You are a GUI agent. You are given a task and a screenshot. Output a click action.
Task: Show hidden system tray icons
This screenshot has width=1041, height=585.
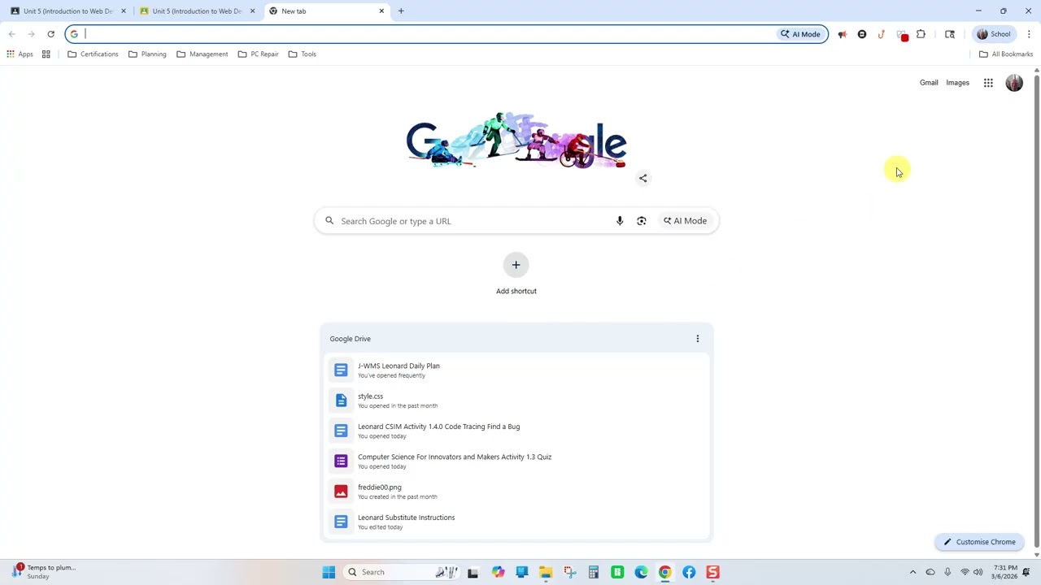(x=913, y=572)
